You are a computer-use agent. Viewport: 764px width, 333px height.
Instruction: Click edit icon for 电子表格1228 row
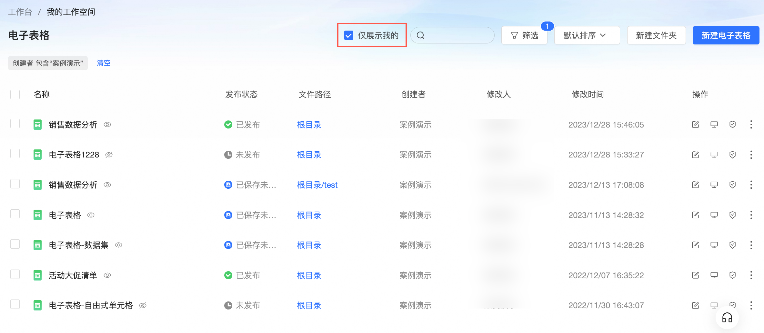[696, 155]
